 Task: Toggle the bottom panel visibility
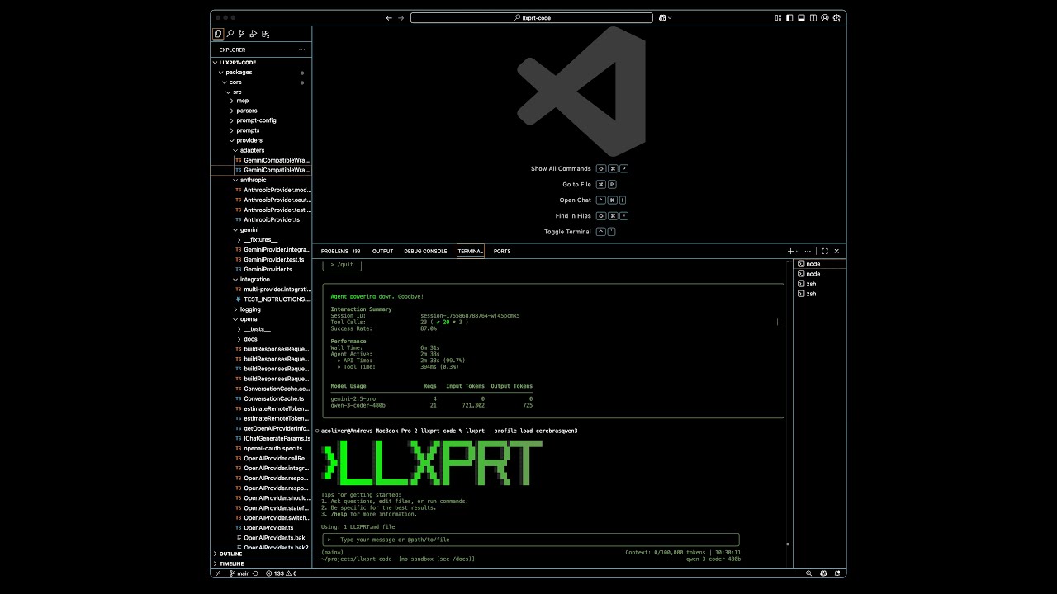[801, 17]
